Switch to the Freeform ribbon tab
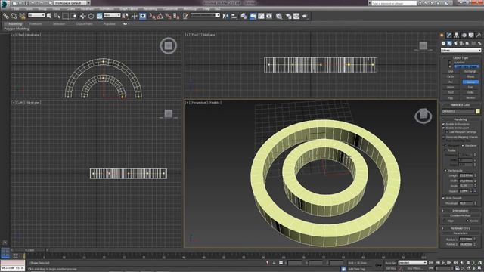The image size is (484, 272). tap(36, 23)
